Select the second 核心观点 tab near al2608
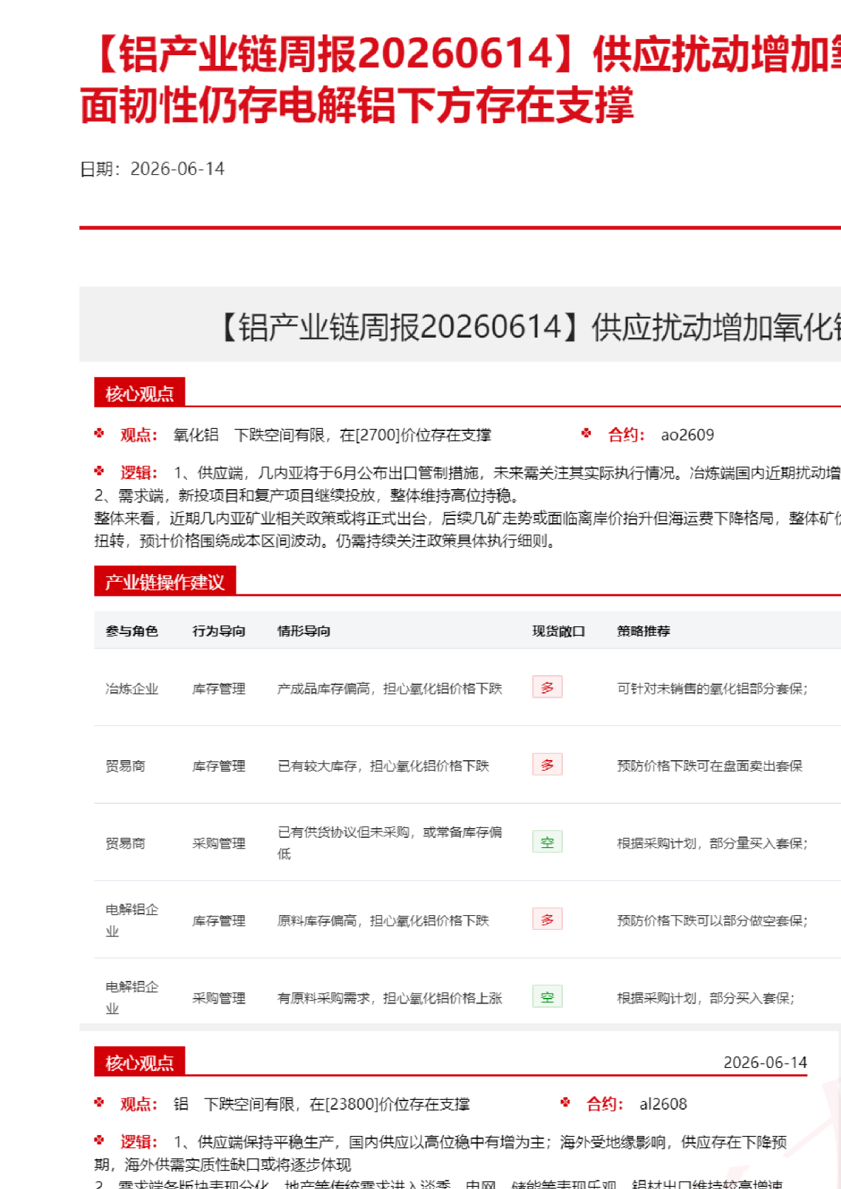The width and height of the screenshot is (841, 1189). click(x=139, y=1062)
